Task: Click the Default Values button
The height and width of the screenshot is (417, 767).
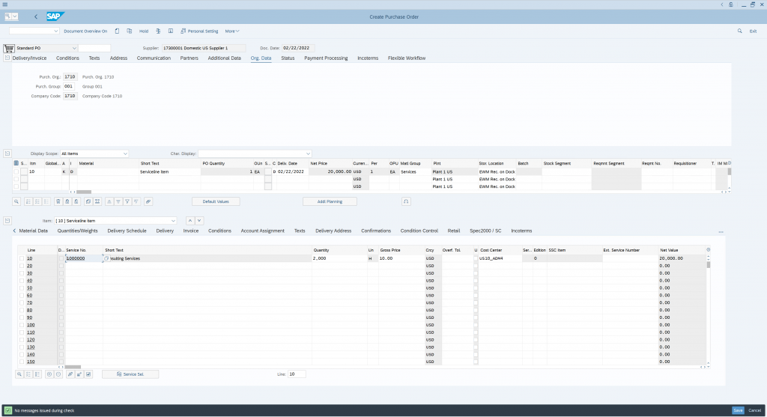Action: (216, 201)
